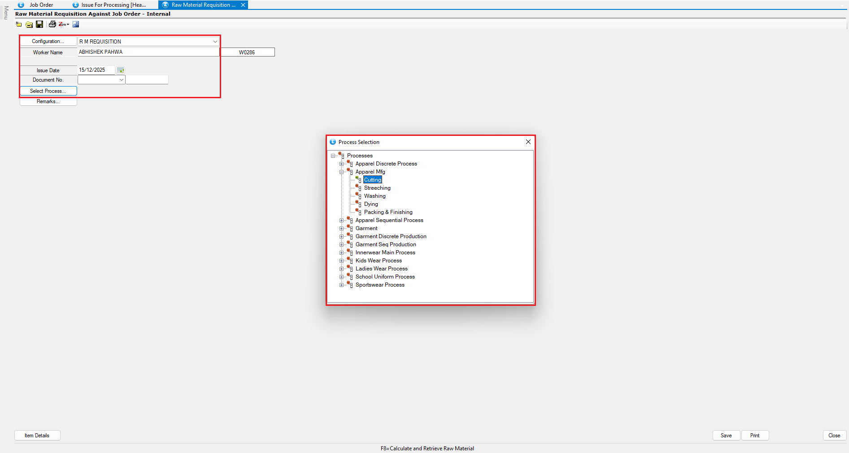Click the Worker Name input field

[x=148, y=52]
